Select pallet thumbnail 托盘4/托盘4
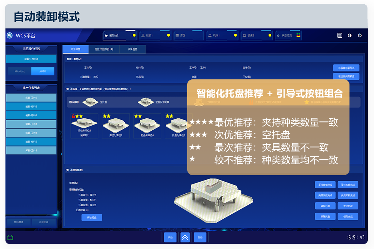 [147, 125]
